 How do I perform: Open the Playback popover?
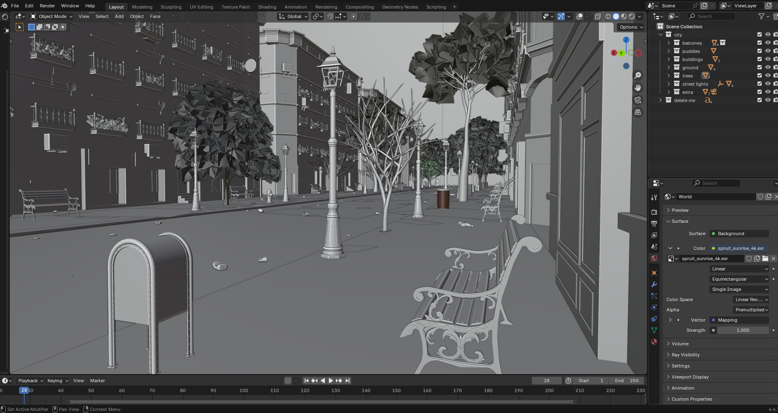pos(30,381)
